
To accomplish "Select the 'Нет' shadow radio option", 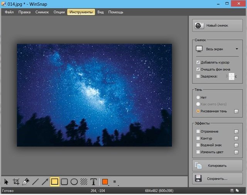I will click(x=198, y=97).
